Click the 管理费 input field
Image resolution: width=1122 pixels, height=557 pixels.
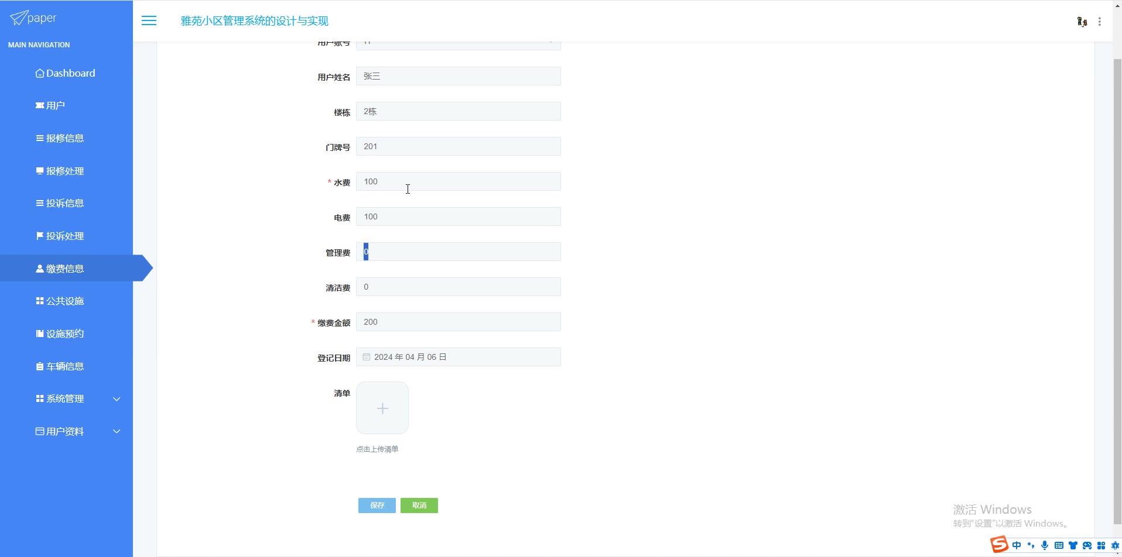459,252
